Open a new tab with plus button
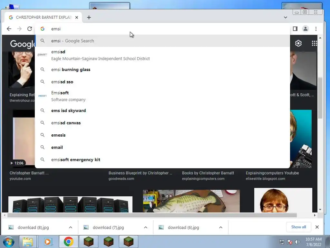The width and height of the screenshot is (330, 248). [x=89, y=17]
